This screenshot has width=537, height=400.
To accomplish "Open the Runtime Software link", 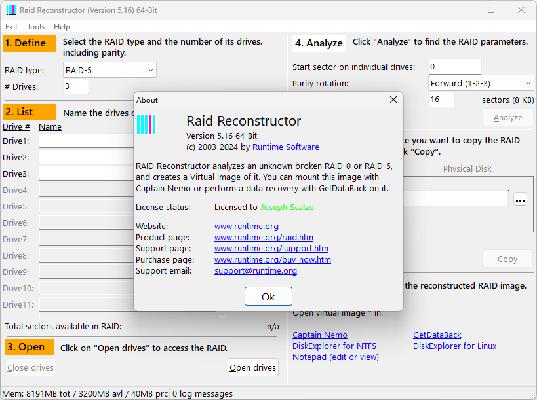I will pyautogui.click(x=286, y=147).
